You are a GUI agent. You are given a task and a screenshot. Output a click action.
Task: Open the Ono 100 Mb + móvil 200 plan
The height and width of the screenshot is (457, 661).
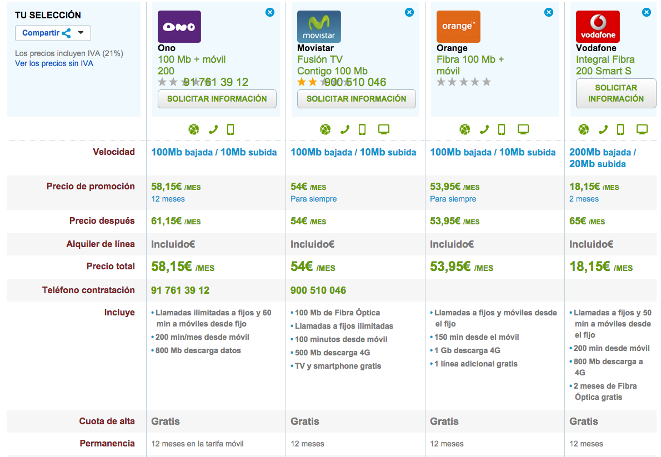click(192, 65)
